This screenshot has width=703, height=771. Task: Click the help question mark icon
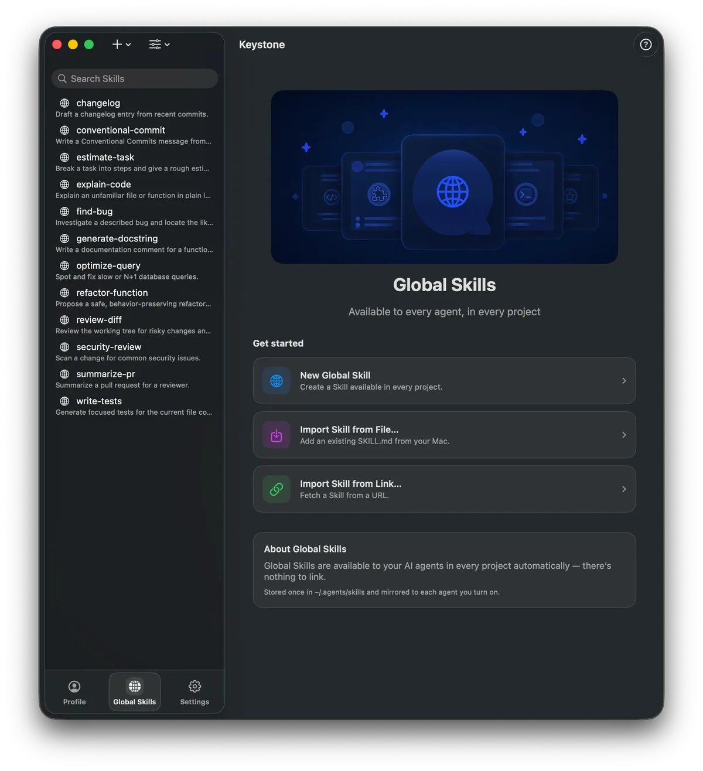(x=646, y=45)
